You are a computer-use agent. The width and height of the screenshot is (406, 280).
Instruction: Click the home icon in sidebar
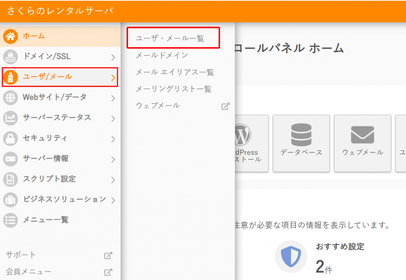point(10,36)
